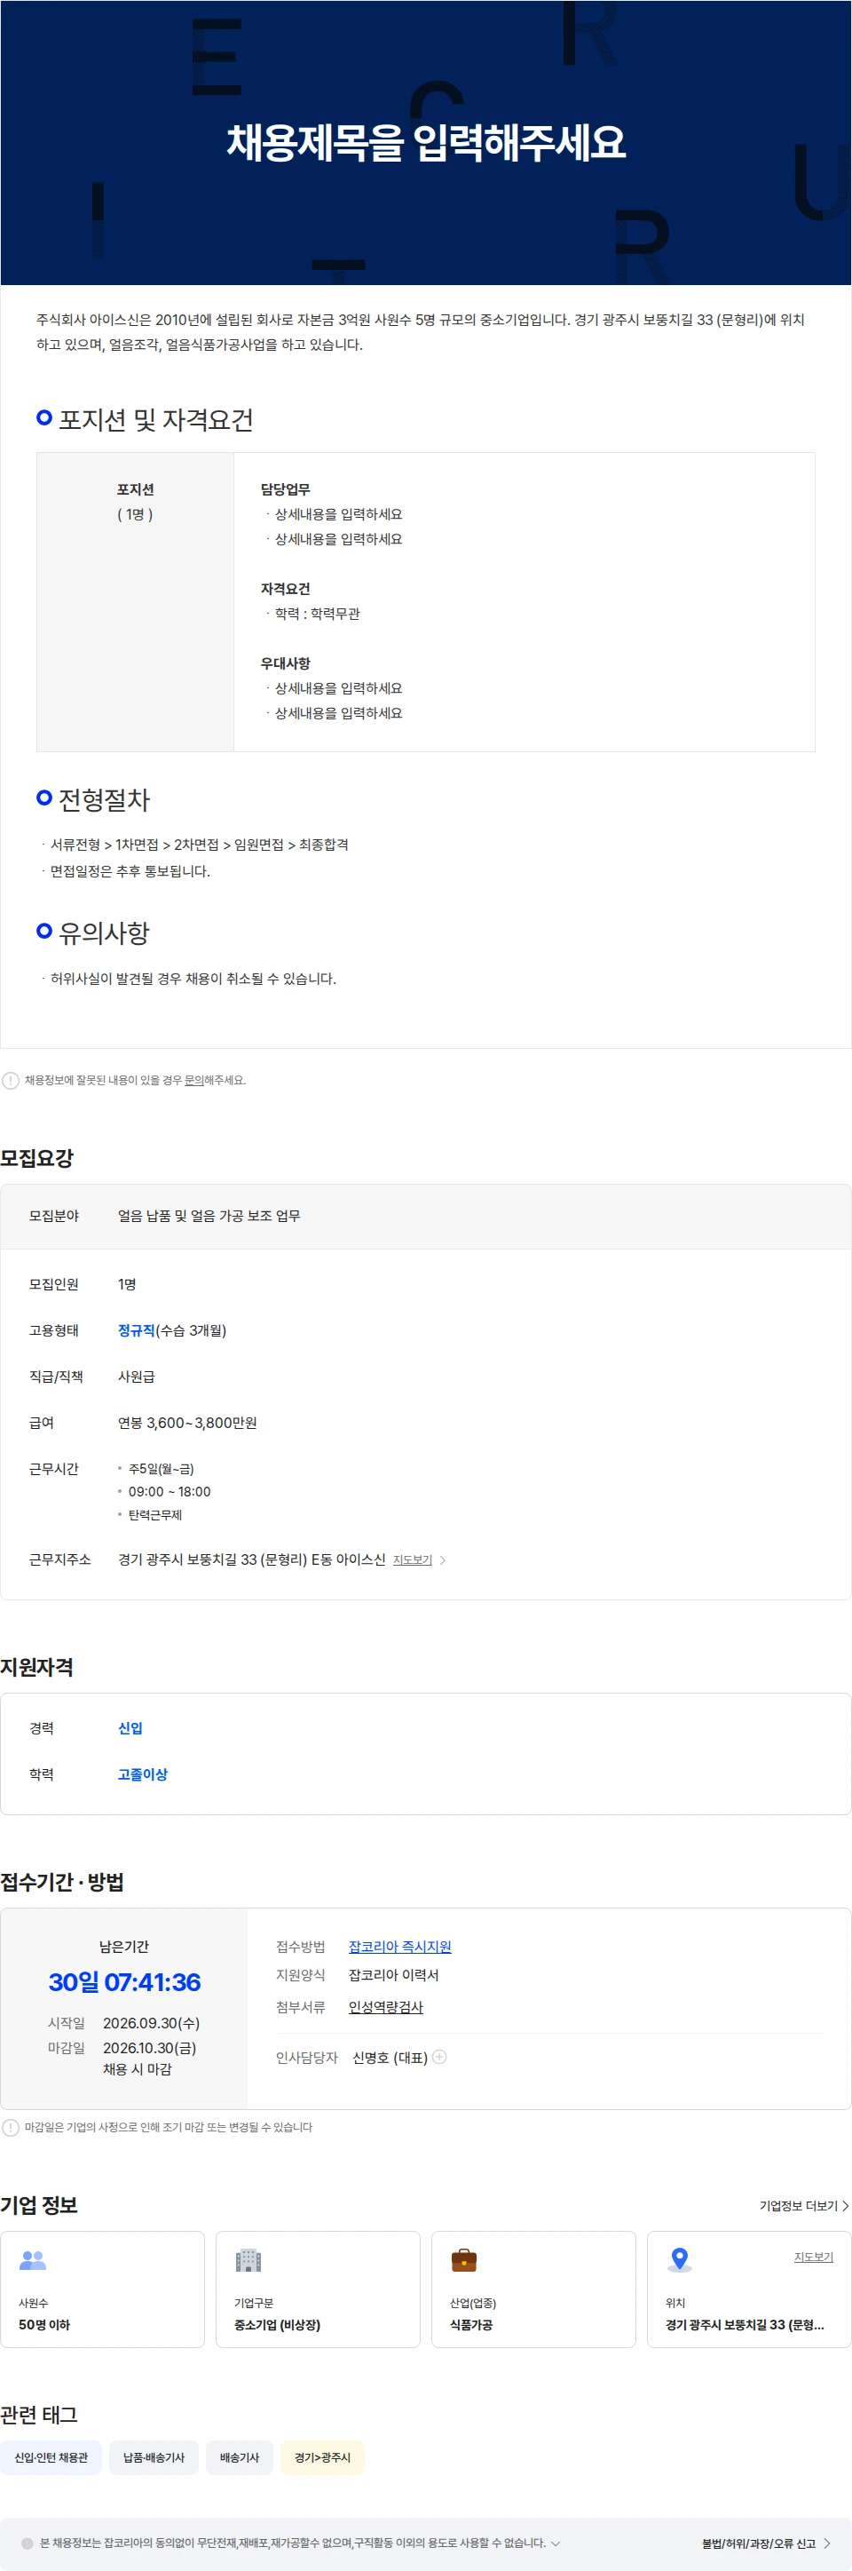
Task: Select the 신입·인턴 채용관 tag
Action: [x=51, y=2457]
